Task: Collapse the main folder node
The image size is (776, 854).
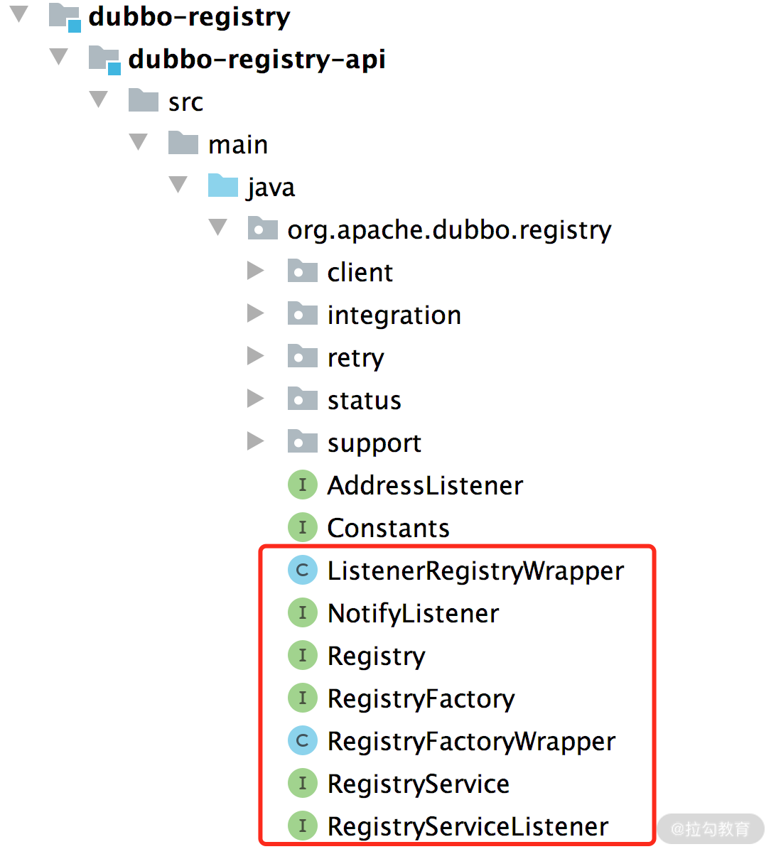Action: tap(139, 142)
